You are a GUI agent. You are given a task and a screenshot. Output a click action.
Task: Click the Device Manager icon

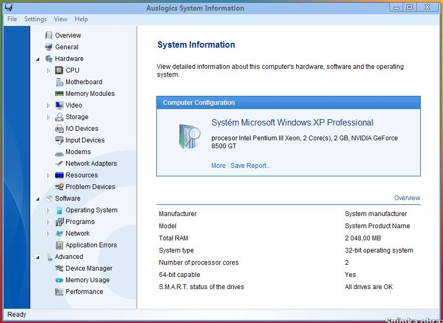pos(59,268)
